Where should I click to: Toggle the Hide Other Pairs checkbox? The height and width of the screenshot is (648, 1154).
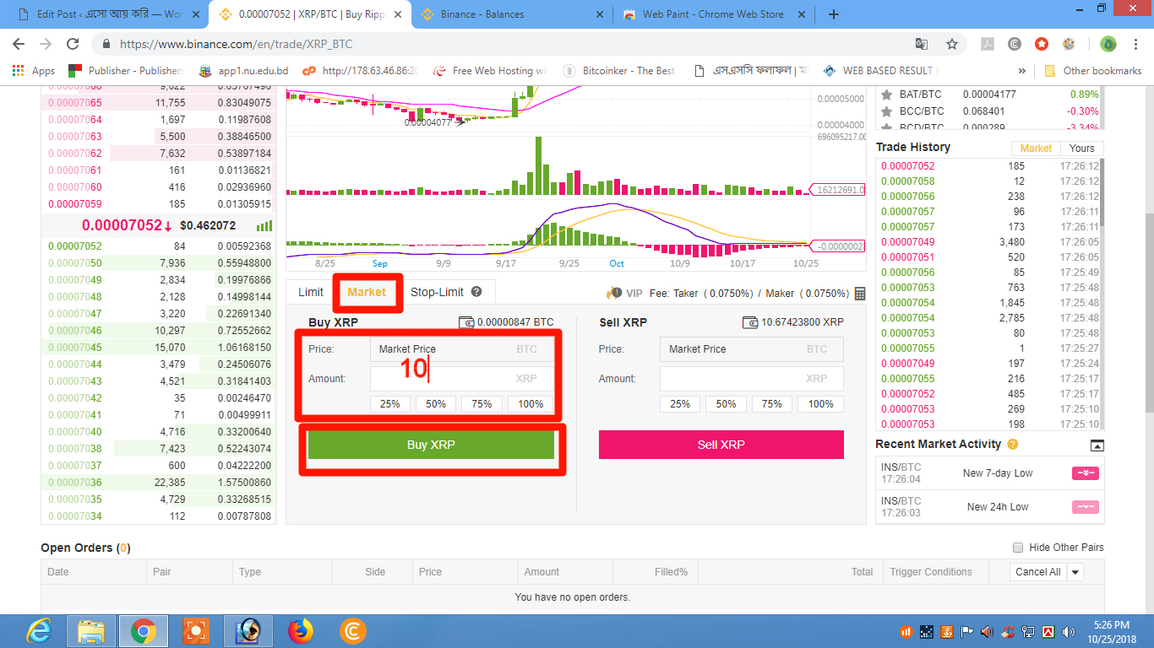tap(1018, 548)
